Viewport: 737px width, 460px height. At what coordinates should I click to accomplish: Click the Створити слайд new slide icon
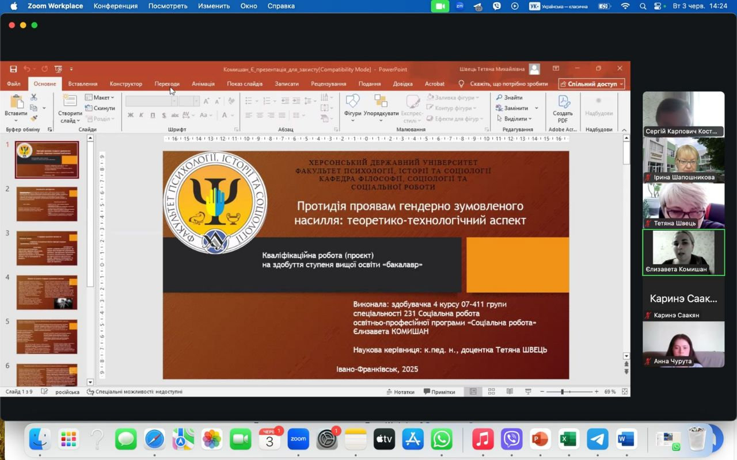(x=70, y=101)
